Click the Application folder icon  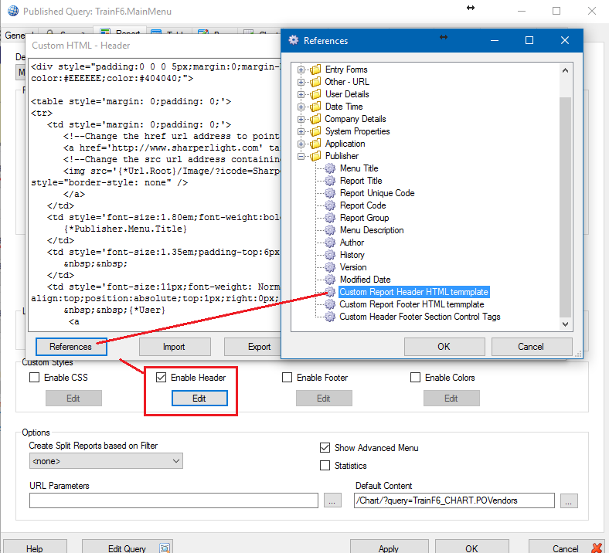316,144
